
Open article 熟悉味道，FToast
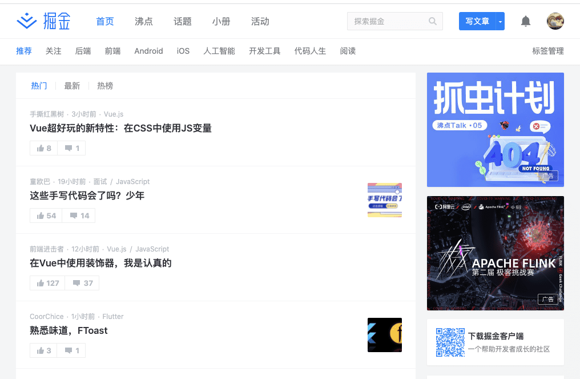(69, 330)
